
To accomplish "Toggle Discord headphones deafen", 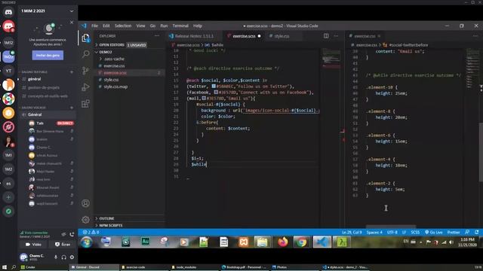I will [x=63, y=257].
